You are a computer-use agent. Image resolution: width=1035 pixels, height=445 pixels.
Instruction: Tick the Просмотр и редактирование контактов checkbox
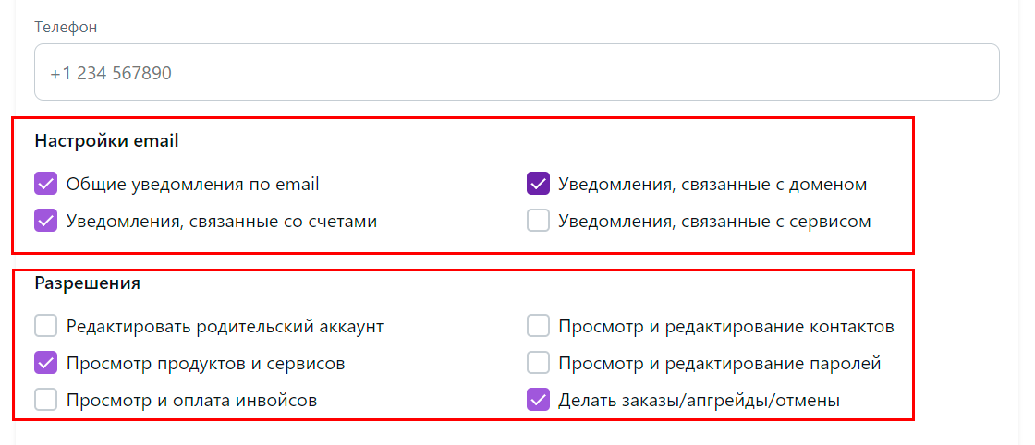pos(538,326)
